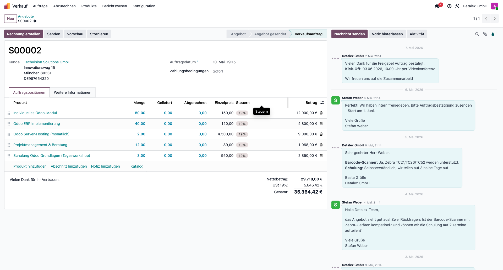
Task: Open the Produkte menu
Action: pyautogui.click(x=89, y=6)
